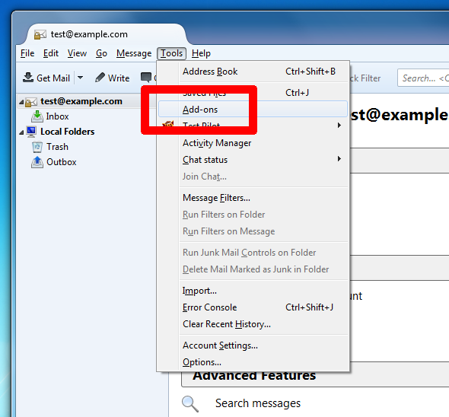Collapse the Local Folders tree node
This screenshot has height=417, width=449.
(21, 132)
